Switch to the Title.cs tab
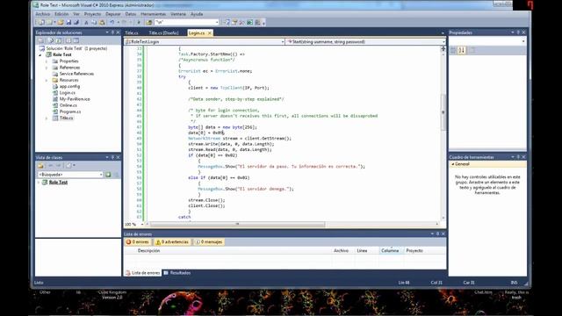This screenshot has height=316, width=562. pos(132,33)
